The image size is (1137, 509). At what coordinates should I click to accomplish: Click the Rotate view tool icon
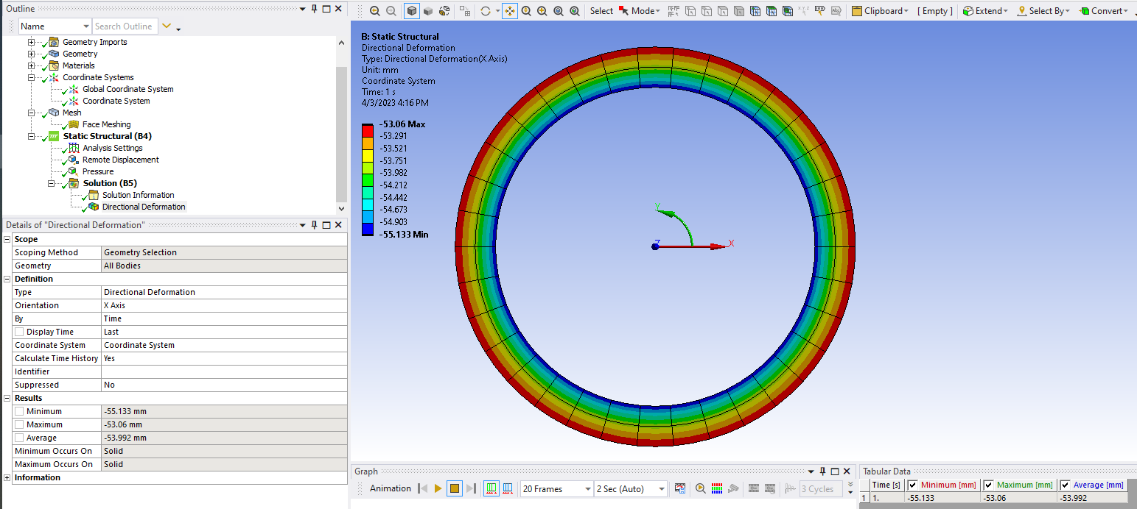coord(485,11)
